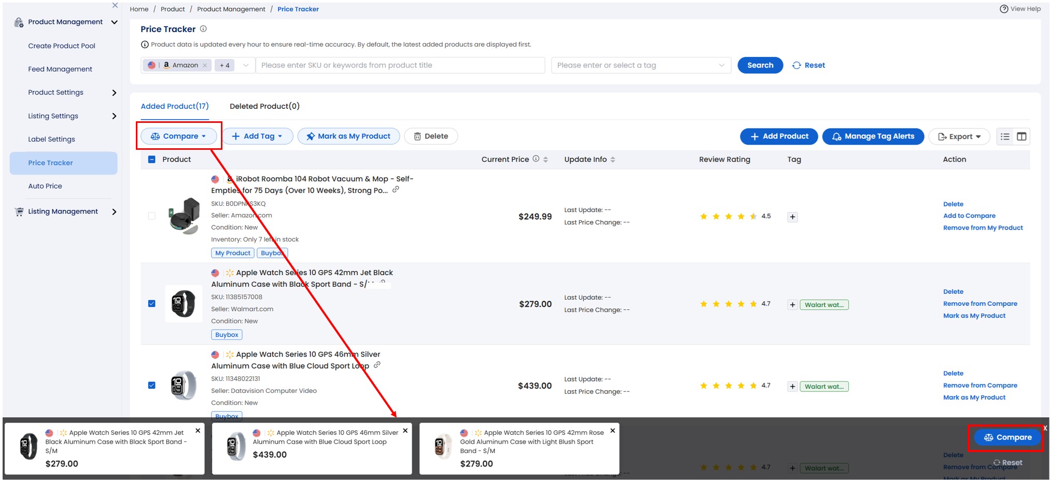Open Create Product Pool menu item

(62, 46)
